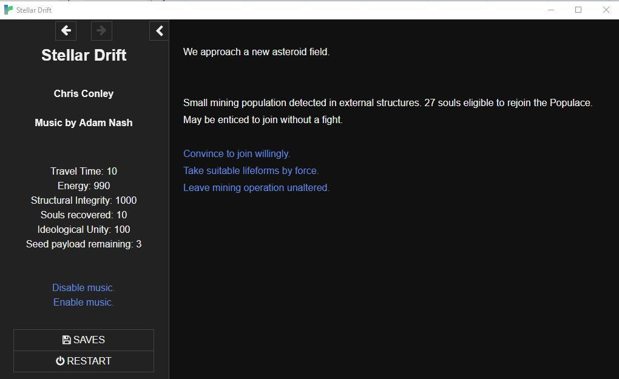Close the Stellar Drift window
Screen dimensions: 619x379
[606, 10]
